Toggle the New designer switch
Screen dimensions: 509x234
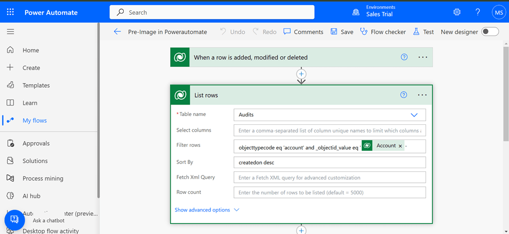pyautogui.click(x=490, y=32)
